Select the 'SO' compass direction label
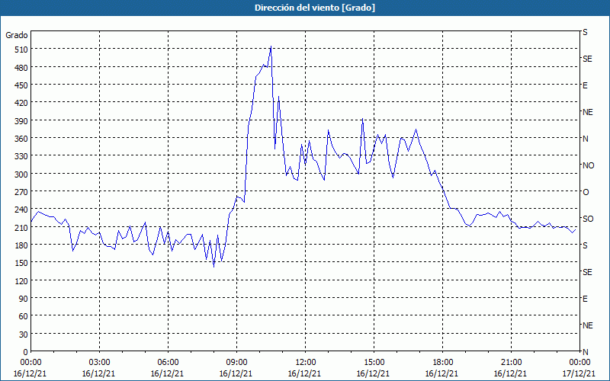 click(x=588, y=219)
